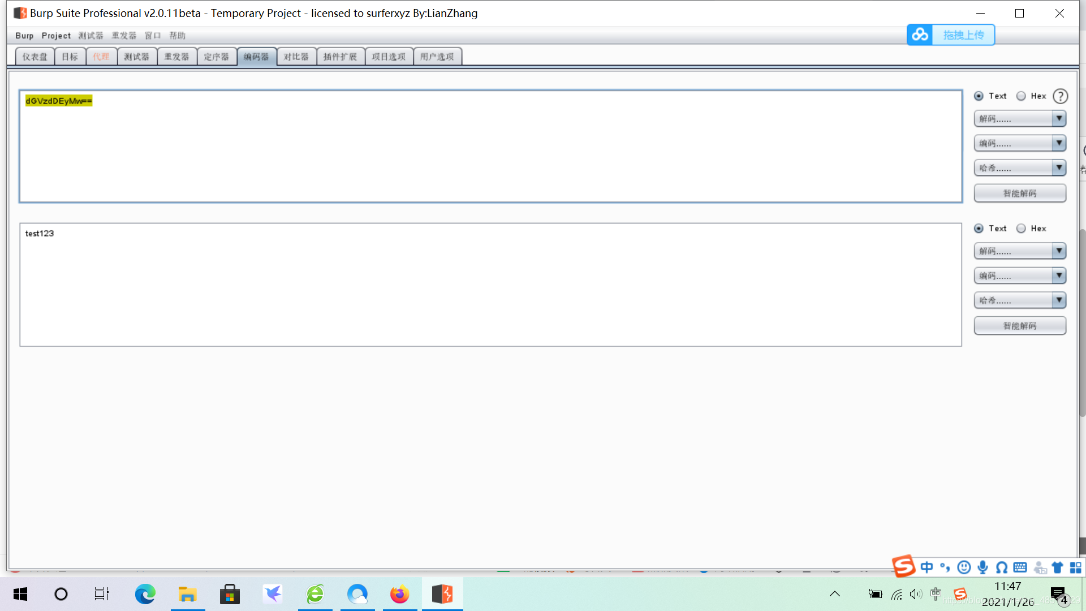1086x611 pixels.
Task: Open the Burp menu
Action: [x=24, y=36]
